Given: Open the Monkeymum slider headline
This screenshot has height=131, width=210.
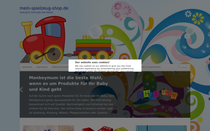Looking at the screenshot, I should click(x=69, y=83).
